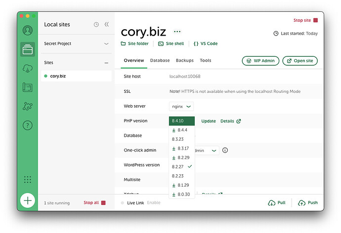Screen dimensions: 341x233
Task: Click the red Stop site square
Action: (316, 20)
